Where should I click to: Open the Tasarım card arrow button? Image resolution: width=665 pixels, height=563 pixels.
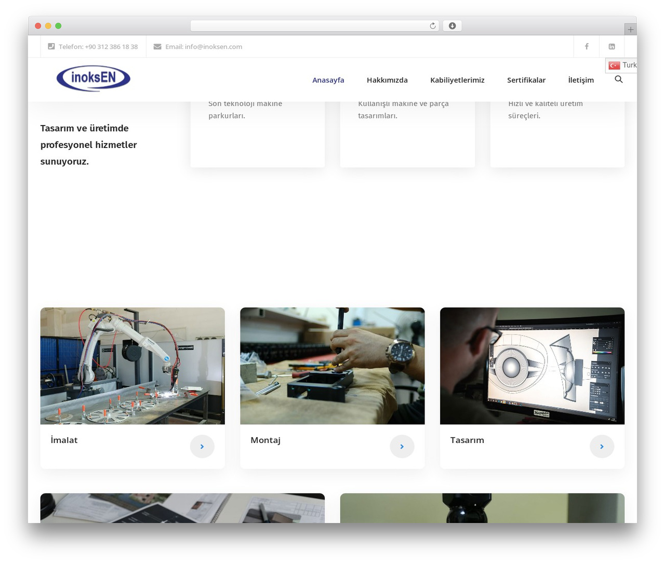click(602, 446)
